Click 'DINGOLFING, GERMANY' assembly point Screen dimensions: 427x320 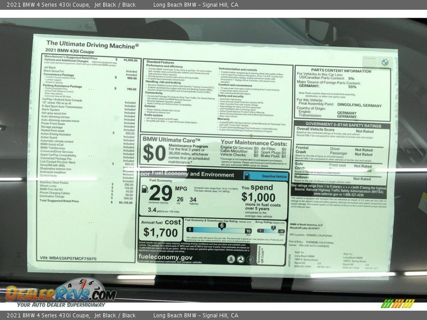tap(359, 105)
